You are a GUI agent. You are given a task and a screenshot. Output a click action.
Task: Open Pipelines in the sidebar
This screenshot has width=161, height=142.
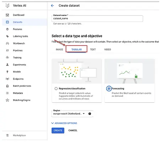pyautogui.click(x=25, y=50)
